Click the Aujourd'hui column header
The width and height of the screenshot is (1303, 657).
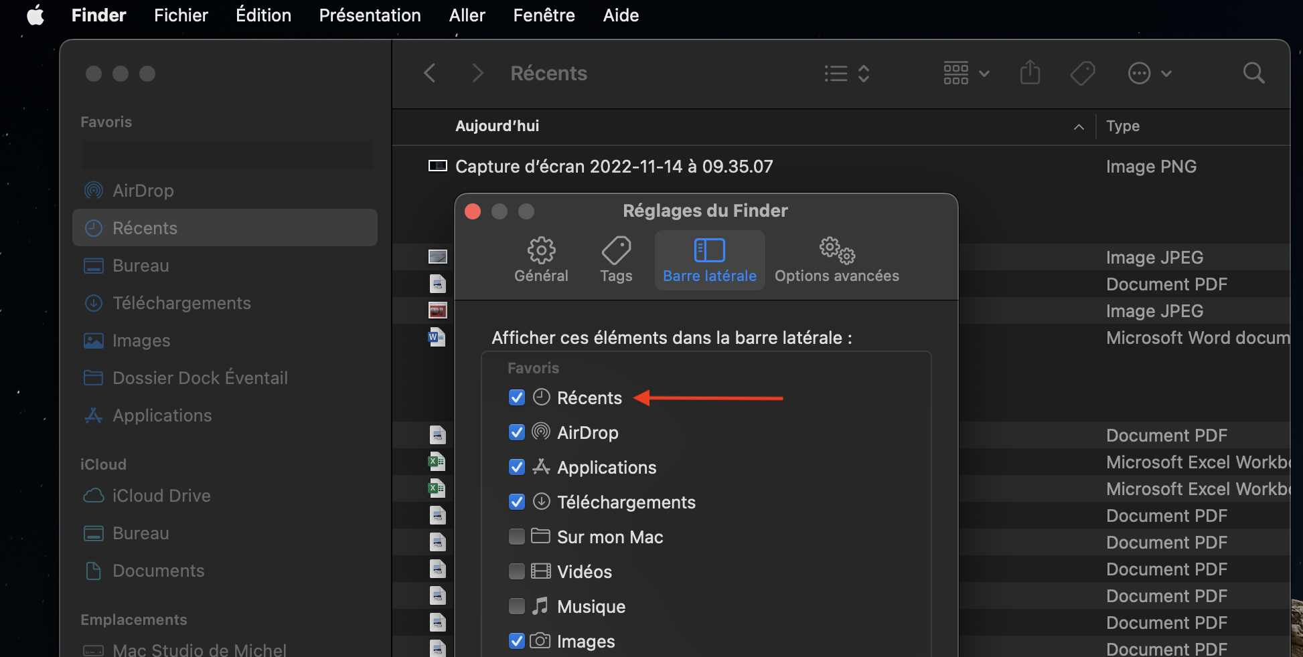[497, 126]
